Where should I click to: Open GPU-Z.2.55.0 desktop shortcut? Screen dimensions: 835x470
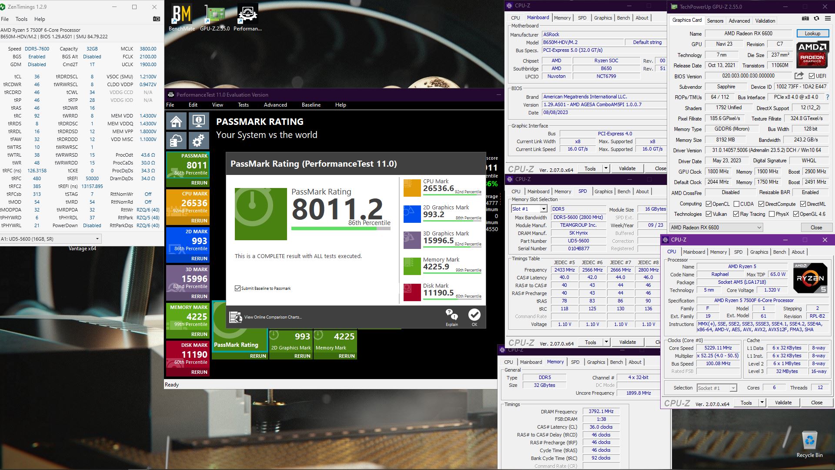pyautogui.click(x=215, y=17)
